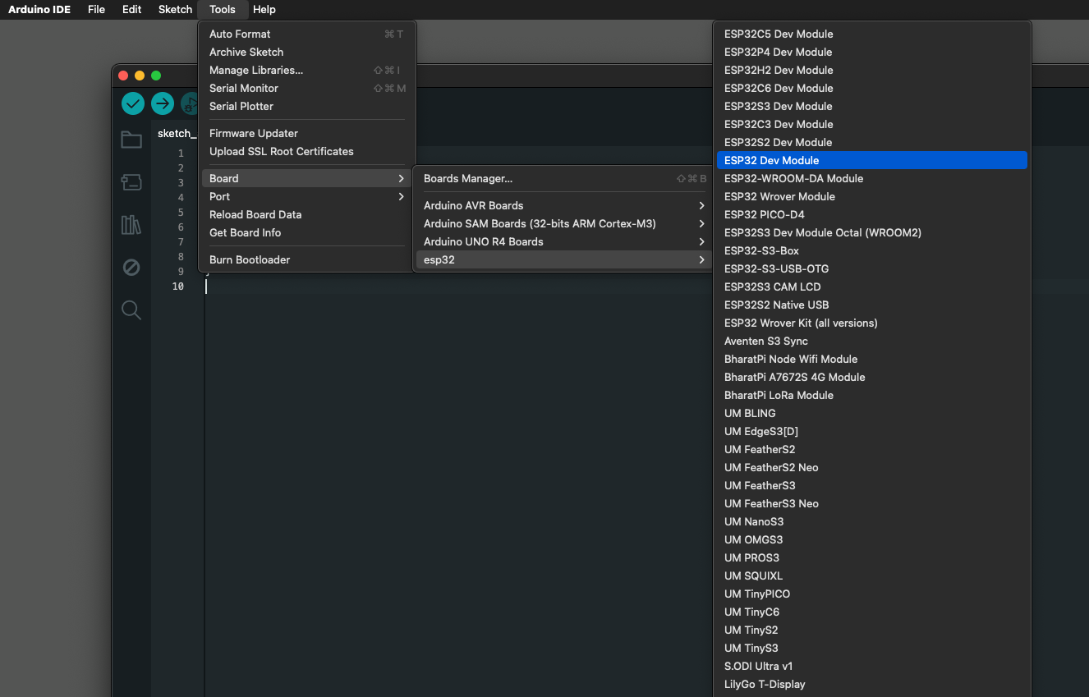Select BharatPi A7672S 4G Module
This screenshot has height=697, width=1089.
(x=872, y=377)
